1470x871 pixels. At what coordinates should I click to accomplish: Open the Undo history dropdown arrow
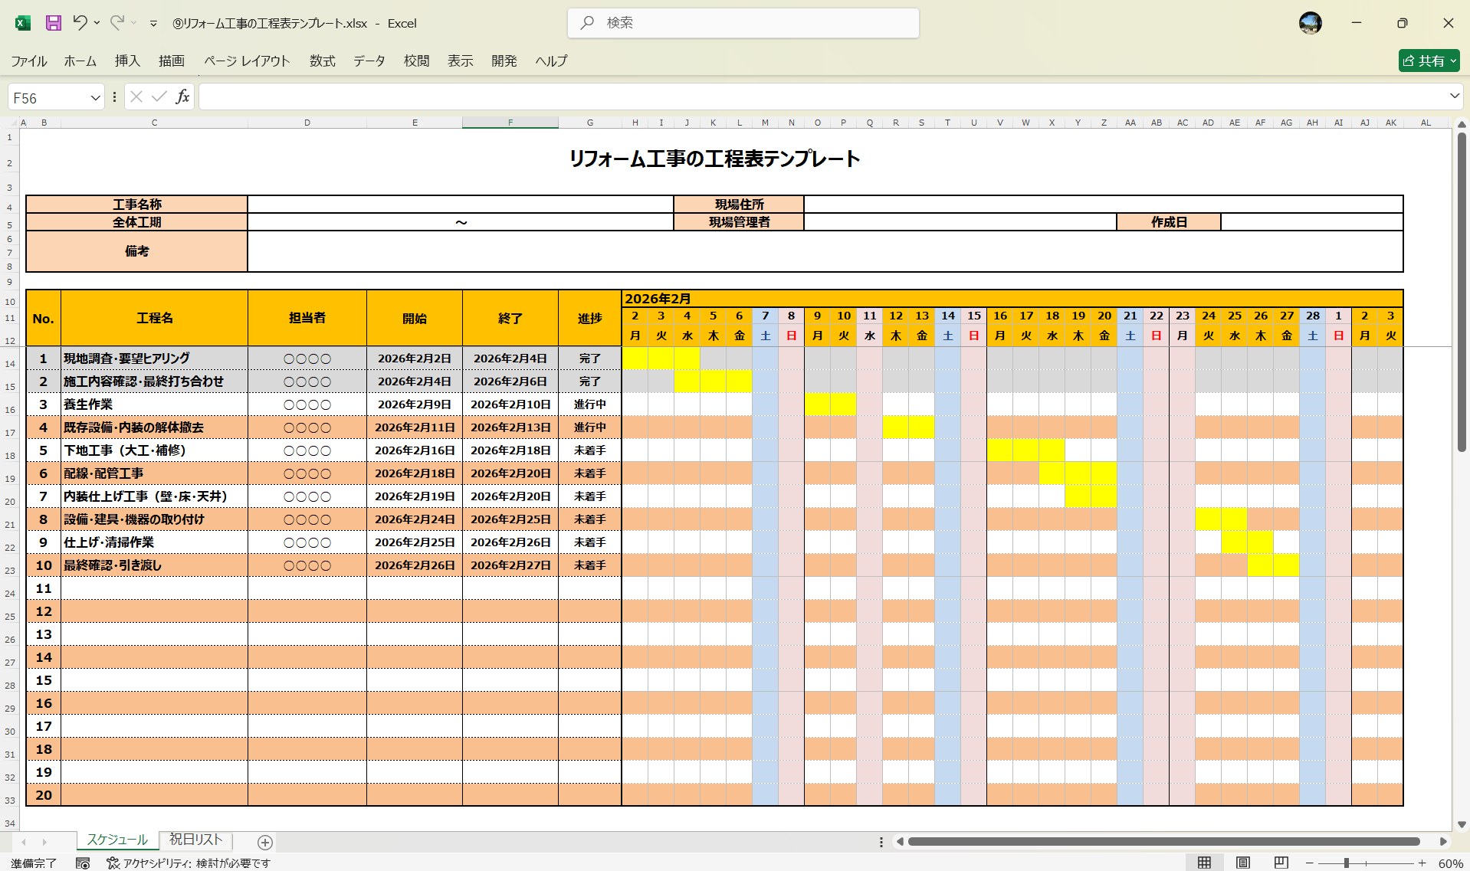tap(97, 23)
